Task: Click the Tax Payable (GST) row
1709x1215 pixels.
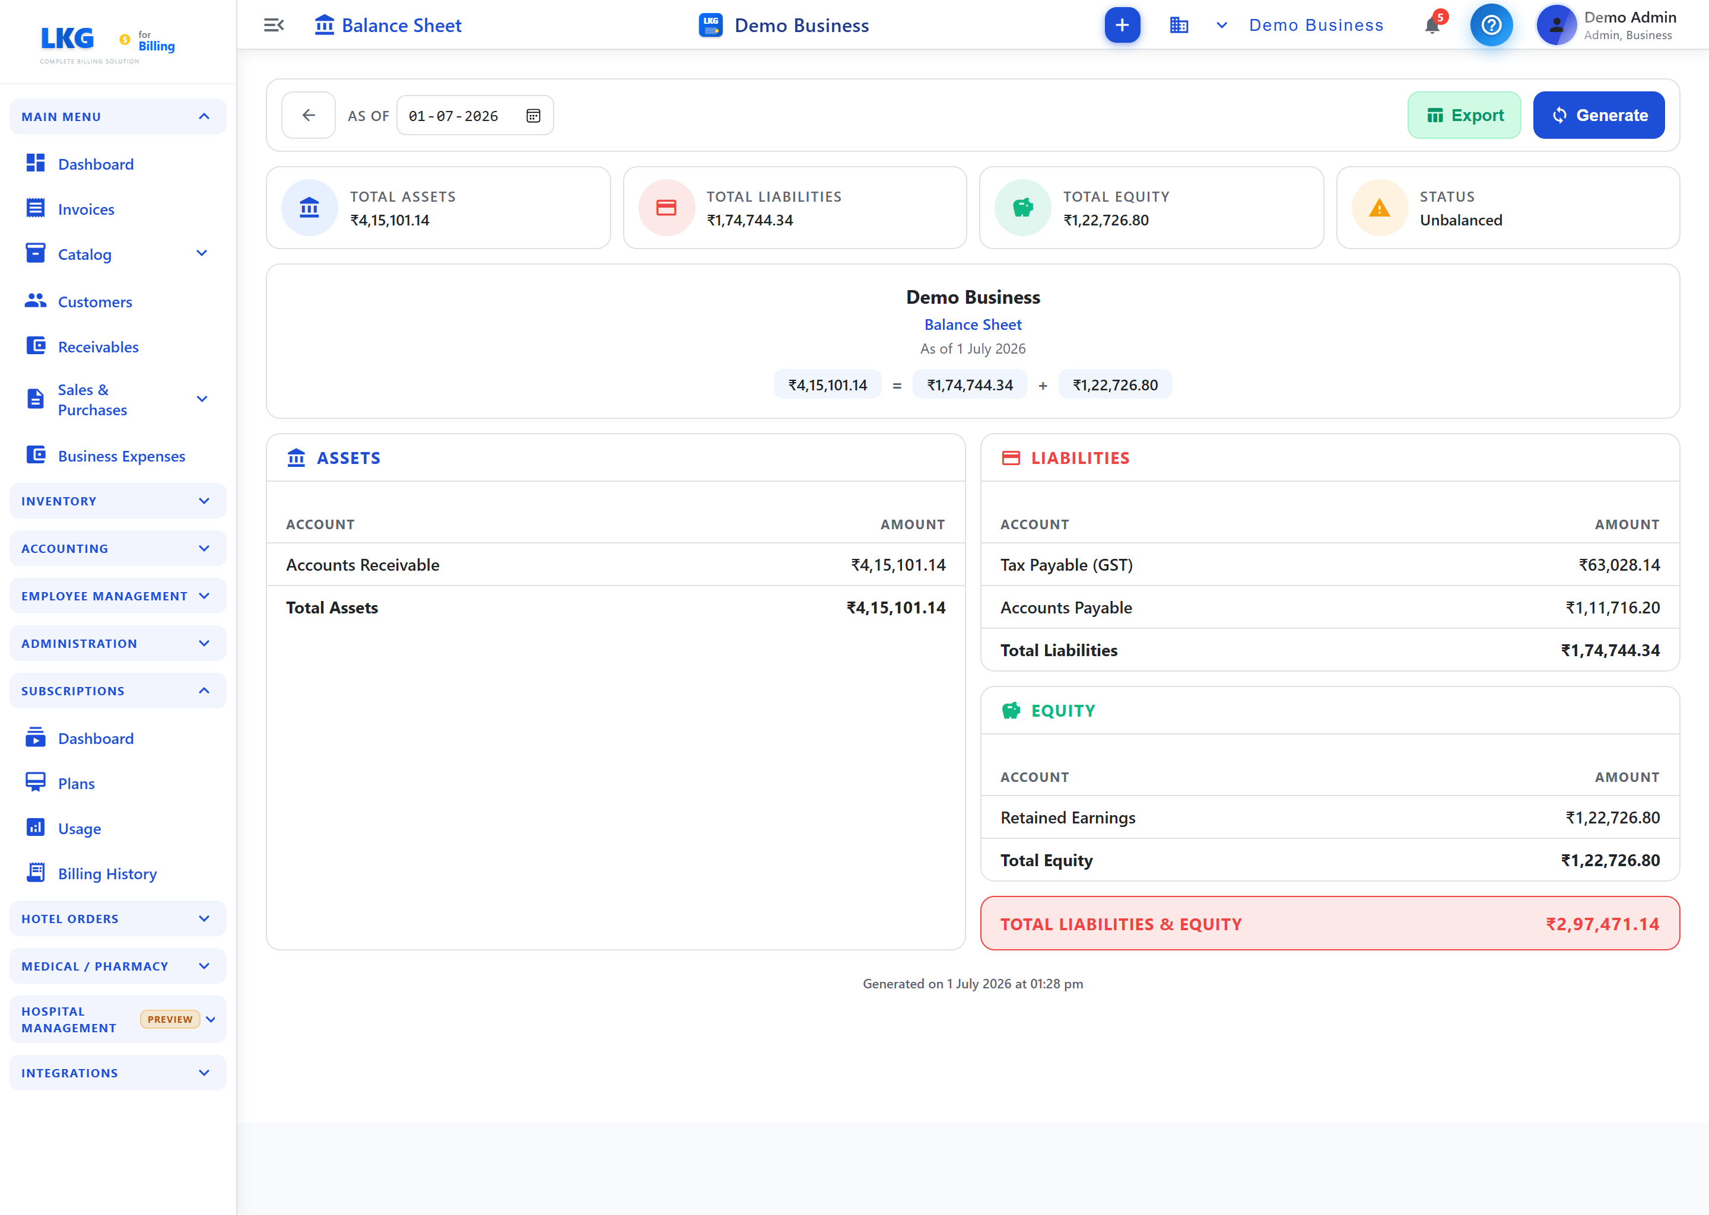Action: pos(1330,565)
